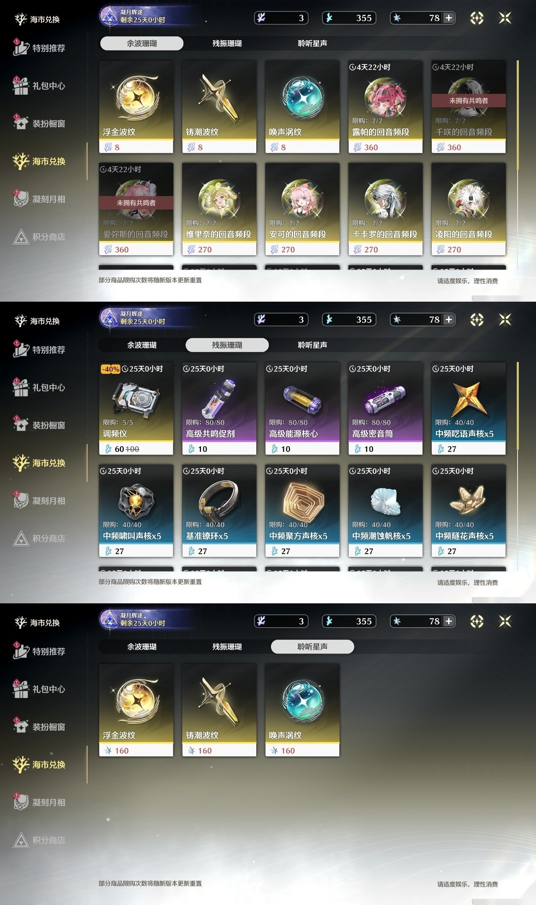Click the highlighted 聆听星声 tab

[x=312, y=646]
